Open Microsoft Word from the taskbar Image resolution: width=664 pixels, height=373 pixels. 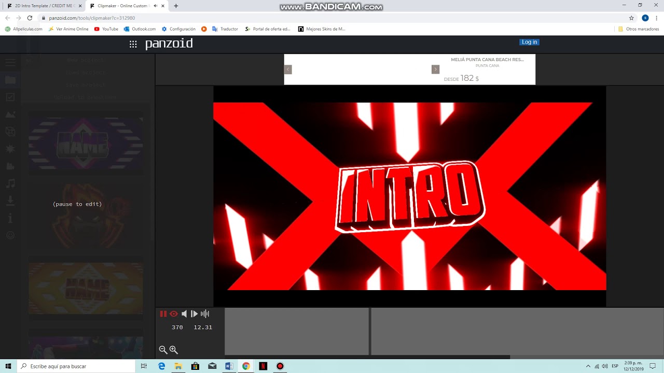(229, 366)
